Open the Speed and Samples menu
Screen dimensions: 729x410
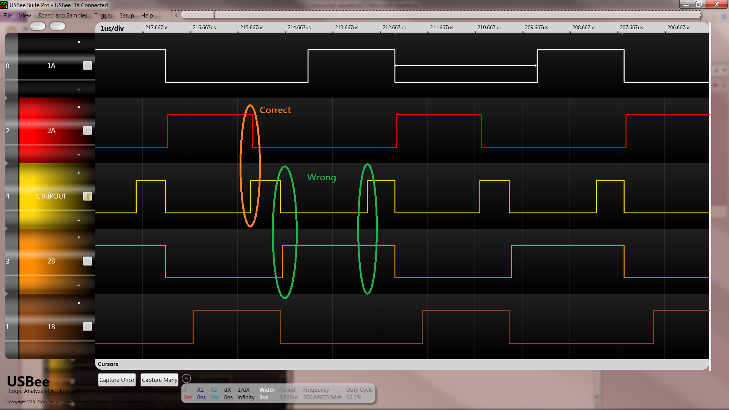63,16
